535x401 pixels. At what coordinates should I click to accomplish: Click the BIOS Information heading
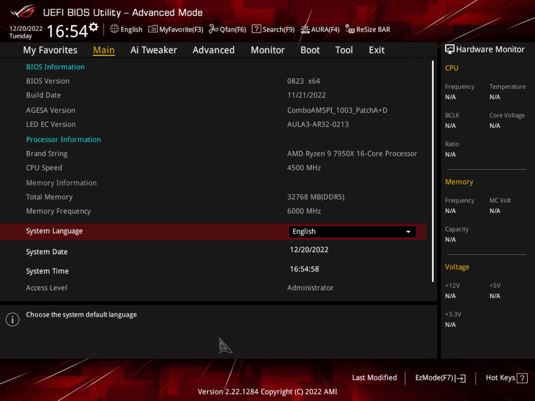pos(55,67)
